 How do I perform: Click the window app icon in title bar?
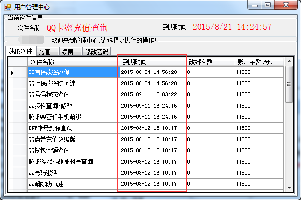pyautogui.click(x=8, y=7)
